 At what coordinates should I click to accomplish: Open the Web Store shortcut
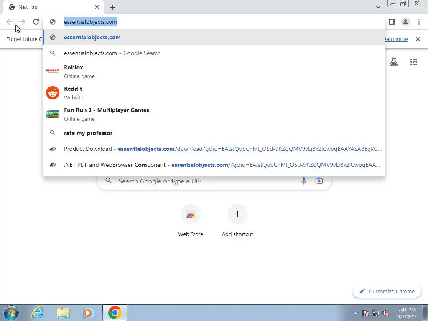[191, 221]
